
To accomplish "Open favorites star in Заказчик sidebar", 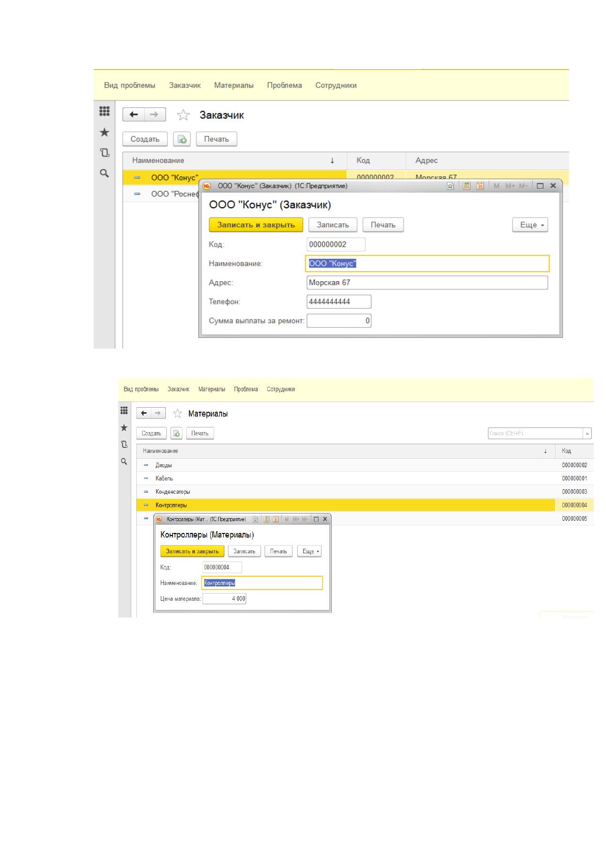I will click(x=104, y=132).
